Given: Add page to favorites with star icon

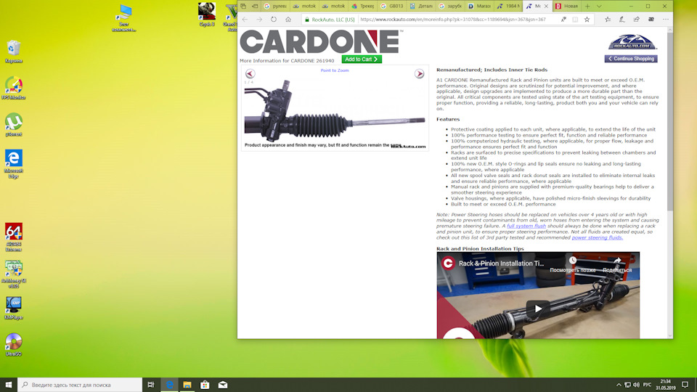Looking at the screenshot, I should coord(587,20).
